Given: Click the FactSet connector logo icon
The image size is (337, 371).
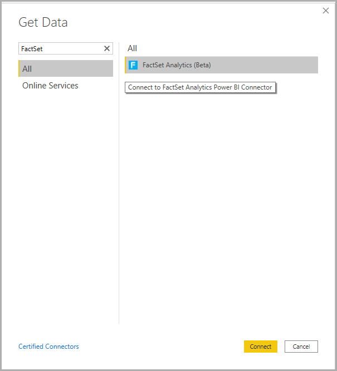Looking at the screenshot, I should (x=133, y=65).
